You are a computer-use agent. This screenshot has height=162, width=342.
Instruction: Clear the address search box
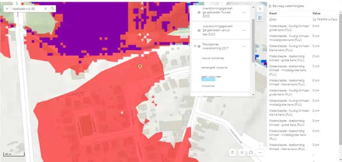point(45,9)
